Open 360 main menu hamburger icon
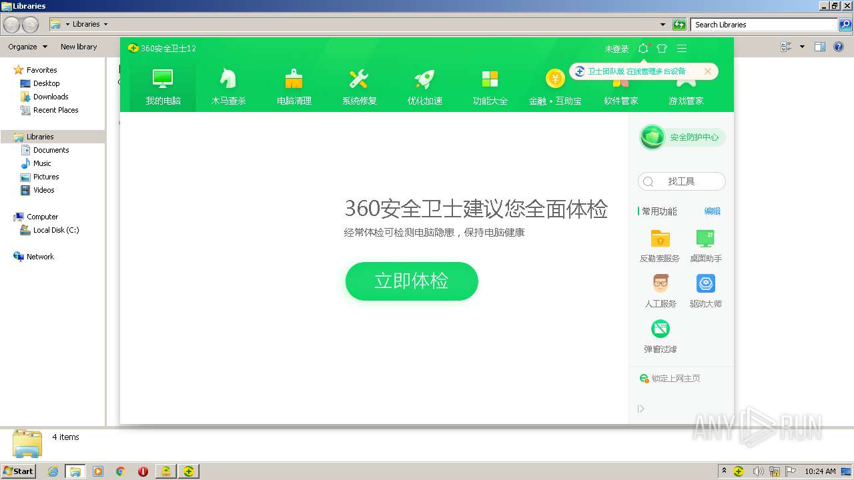 point(682,48)
